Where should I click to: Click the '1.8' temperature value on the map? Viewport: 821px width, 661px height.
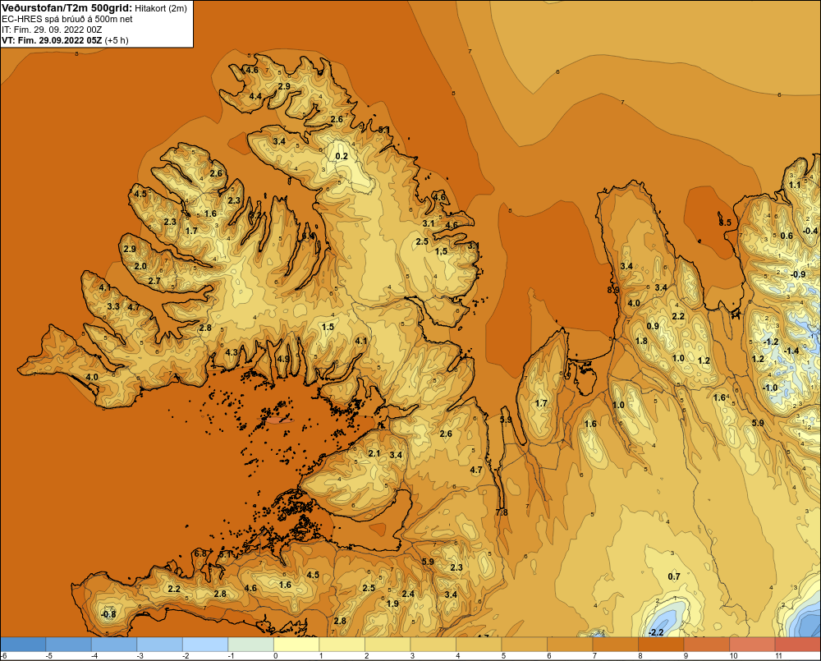click(641, 341)
